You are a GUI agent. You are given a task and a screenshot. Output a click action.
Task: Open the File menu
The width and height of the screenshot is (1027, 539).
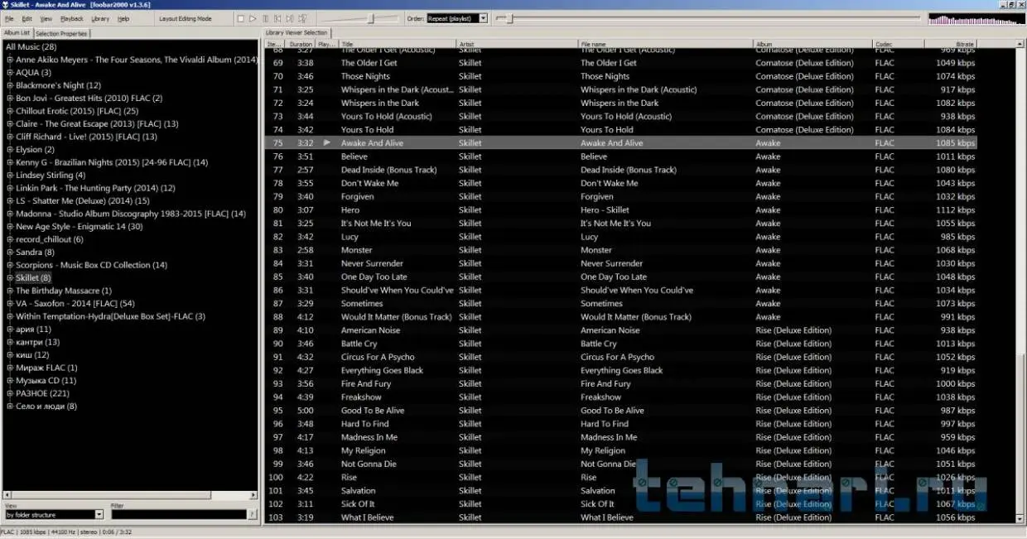(9, 18)
